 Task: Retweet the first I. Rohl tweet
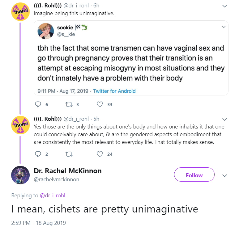[69, 104]
